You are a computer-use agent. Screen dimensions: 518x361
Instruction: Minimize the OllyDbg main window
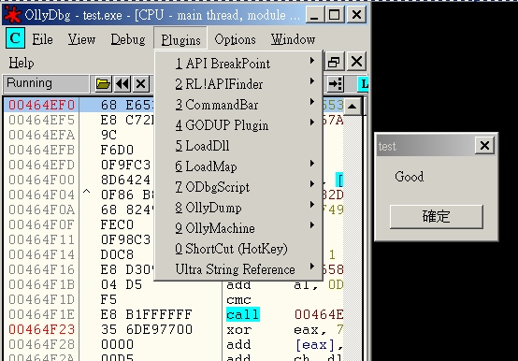tap(314, 15)
